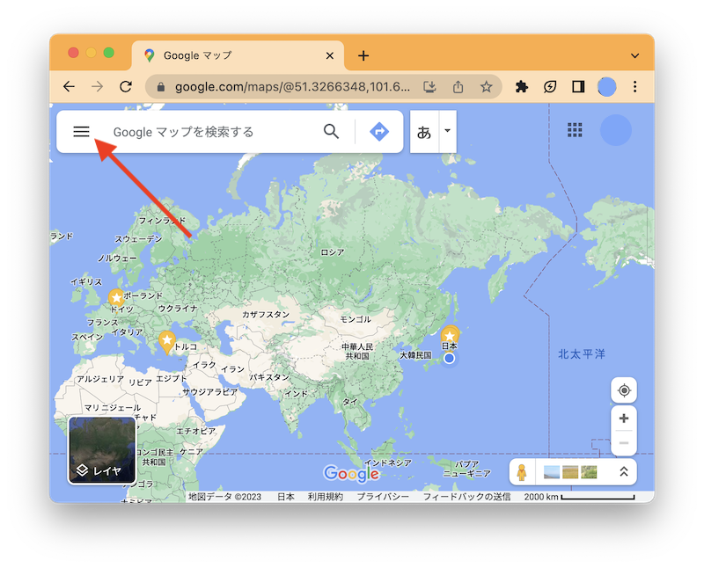Open Chrome three-dot menu
This screenshot has width=704, height=568.
coord(634,86)
